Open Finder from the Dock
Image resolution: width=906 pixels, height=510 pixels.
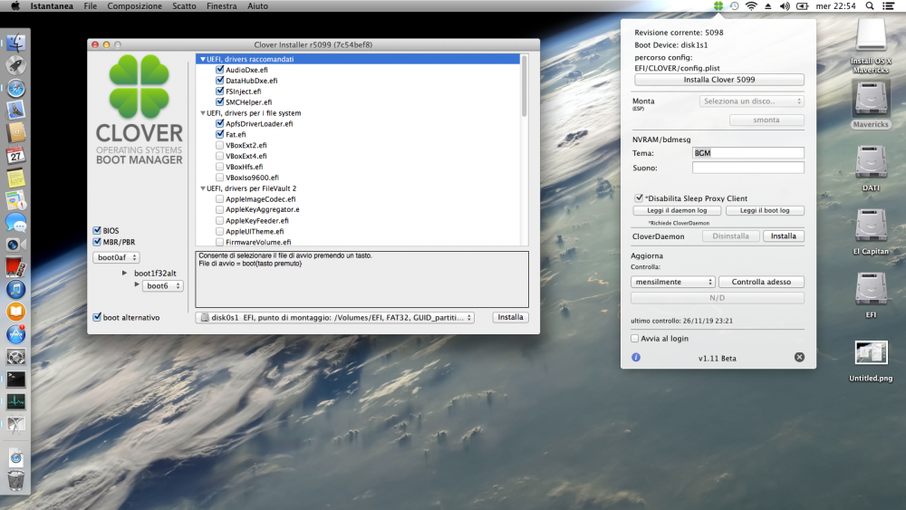15,43
